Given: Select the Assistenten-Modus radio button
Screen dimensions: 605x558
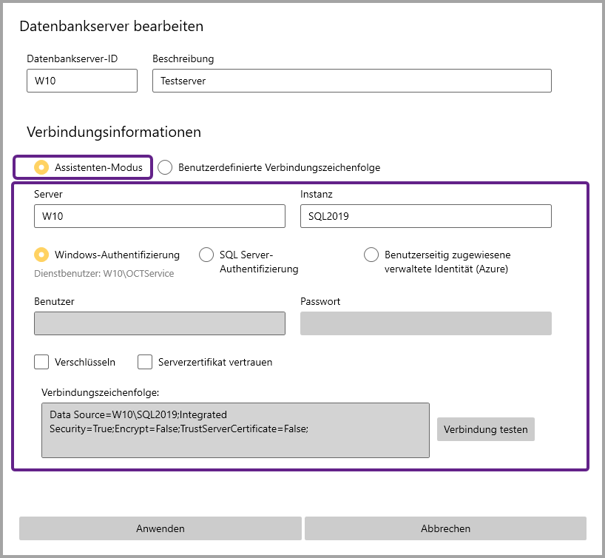Looking at the screenshot, I should coord(42,167).
